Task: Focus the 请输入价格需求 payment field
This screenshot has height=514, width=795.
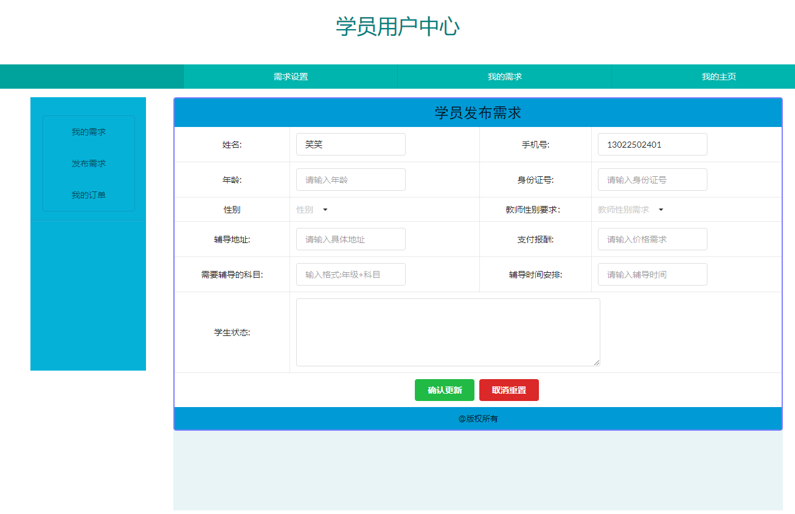Action: (651, 239)
